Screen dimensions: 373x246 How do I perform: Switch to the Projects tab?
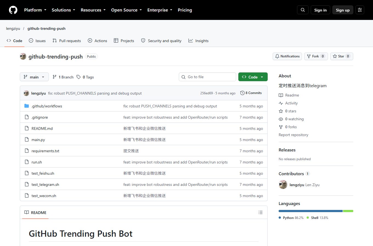coord(124,41)
